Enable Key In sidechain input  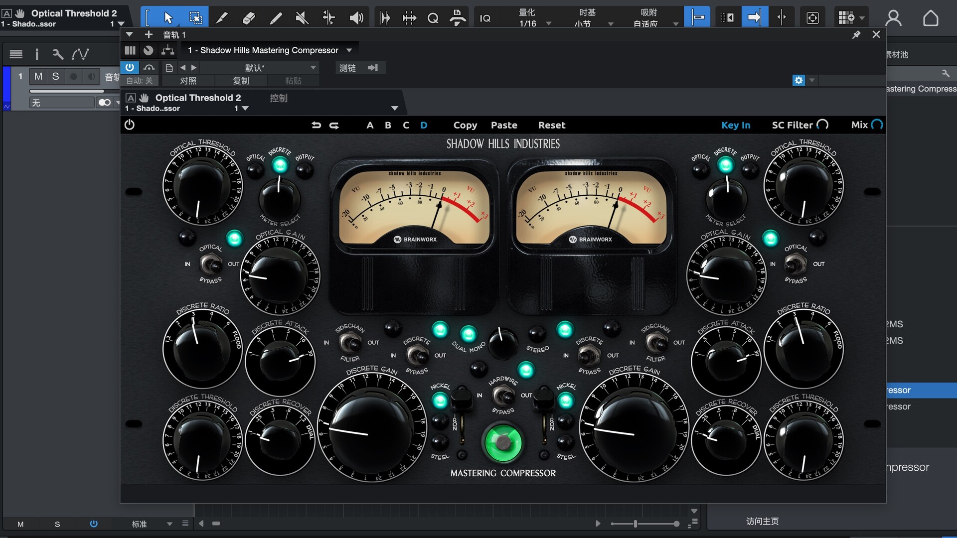pos(736,125)
